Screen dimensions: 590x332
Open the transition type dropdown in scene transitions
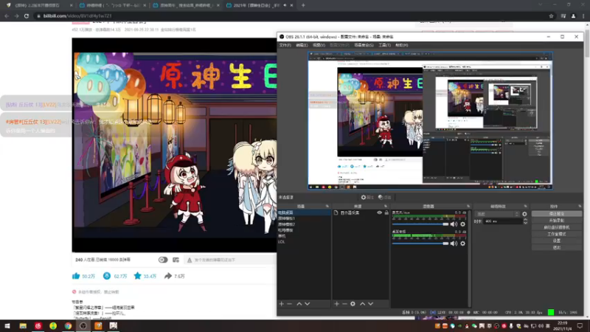click(498, 214)
